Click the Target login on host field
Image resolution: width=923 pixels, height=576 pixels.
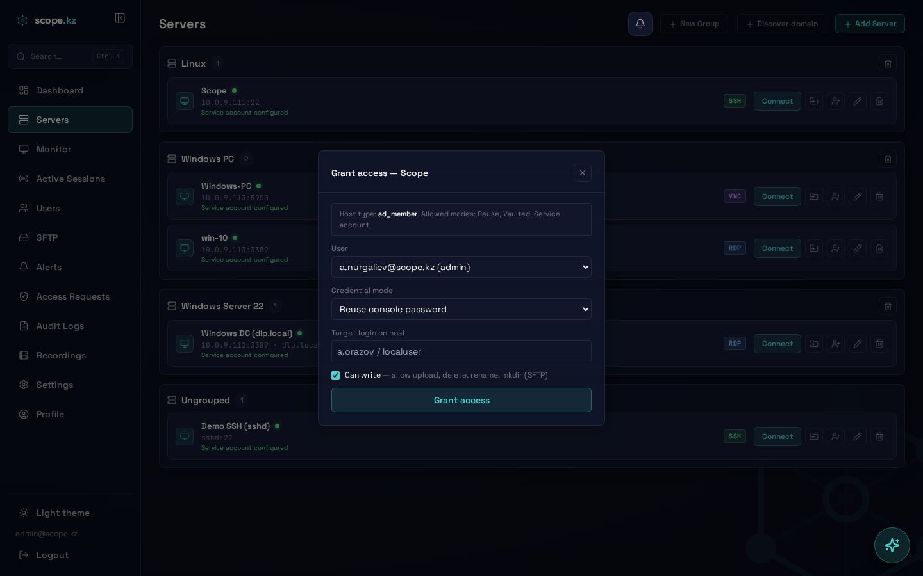point(462,351)
